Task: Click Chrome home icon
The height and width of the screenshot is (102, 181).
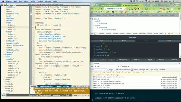Action: [x=102, y=9]
